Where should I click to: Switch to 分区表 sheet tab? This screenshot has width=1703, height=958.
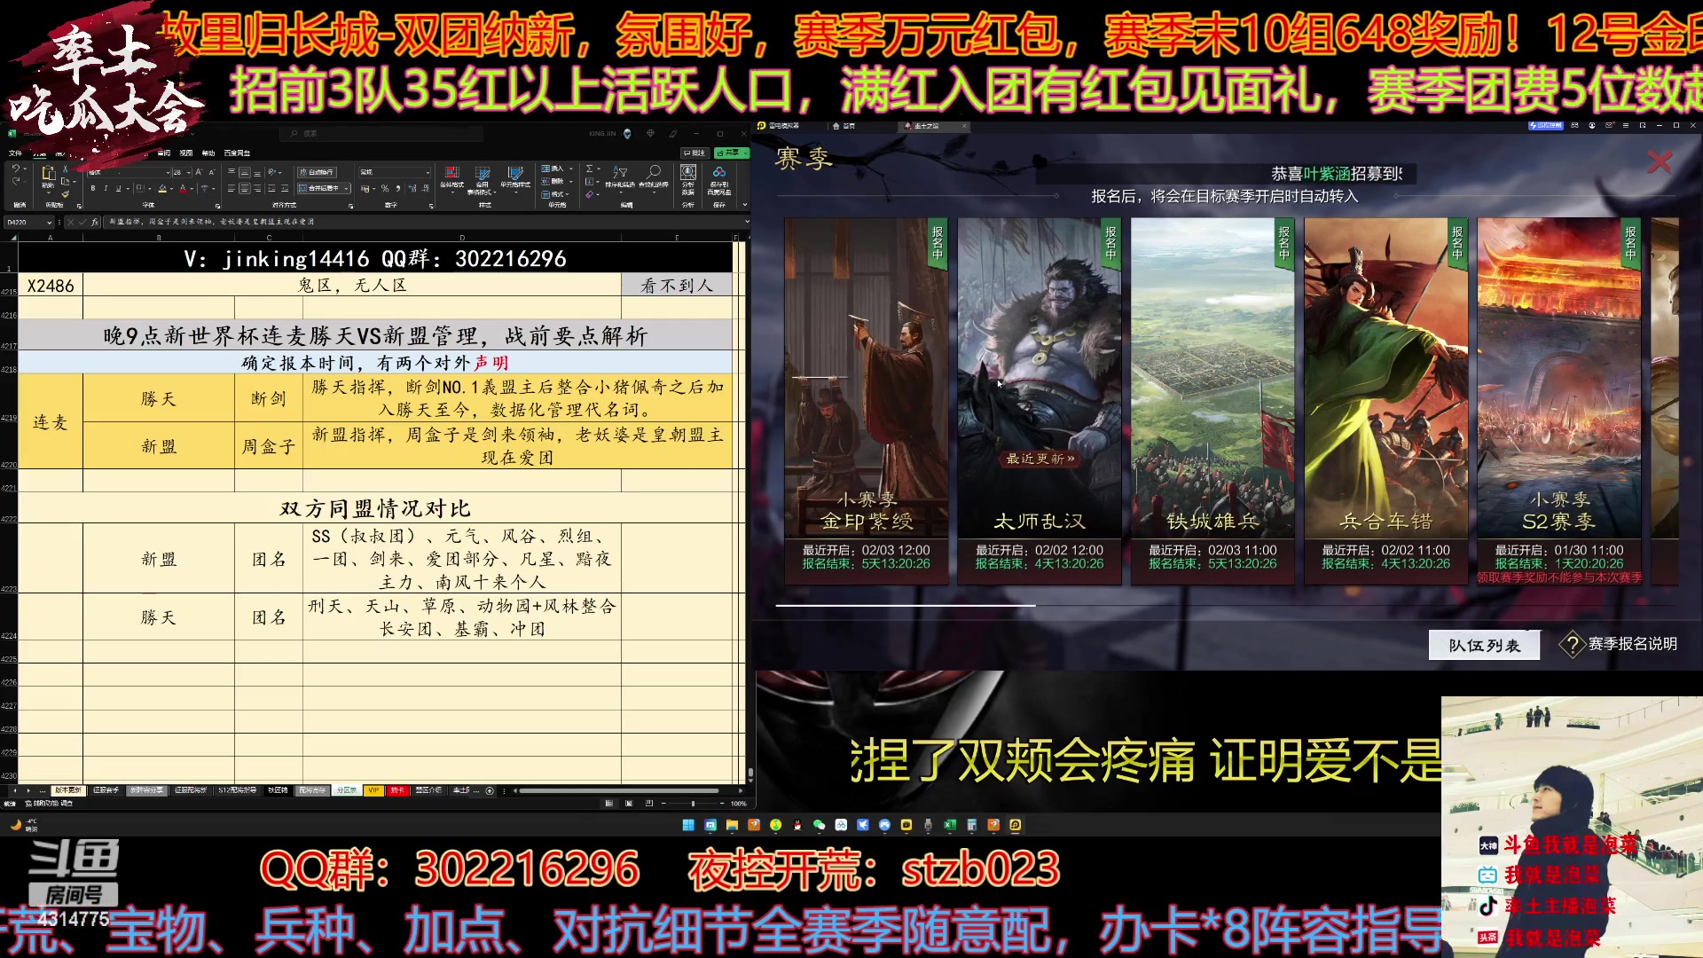[x=346, y=790]
